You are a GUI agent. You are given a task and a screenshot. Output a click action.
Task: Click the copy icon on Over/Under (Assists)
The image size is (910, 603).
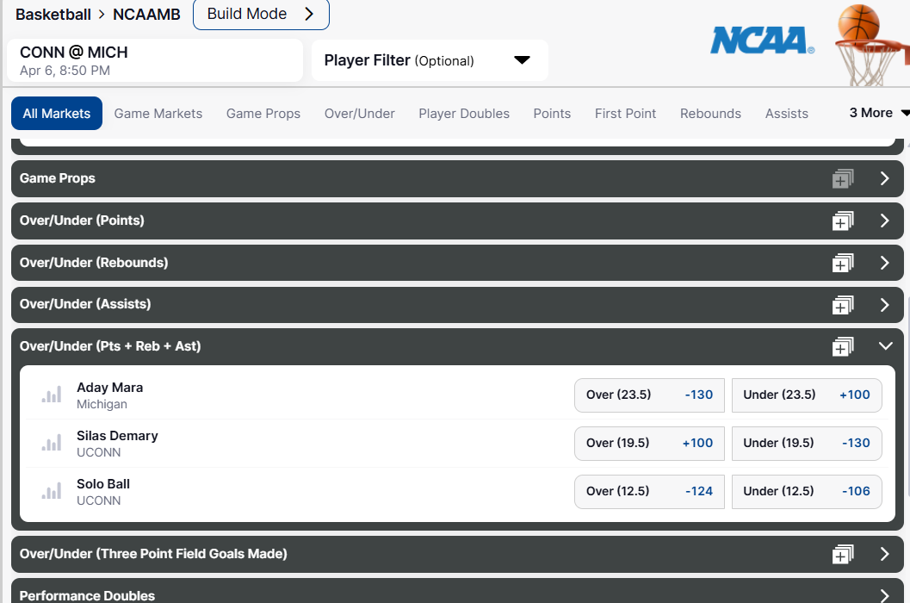[843, 304]
